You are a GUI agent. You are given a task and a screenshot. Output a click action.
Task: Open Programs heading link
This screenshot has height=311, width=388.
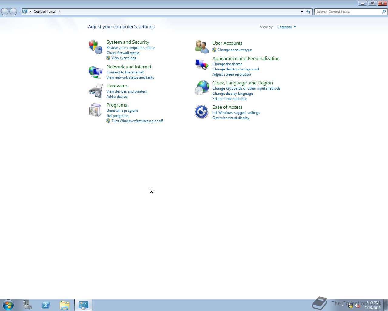coord(117,105)
